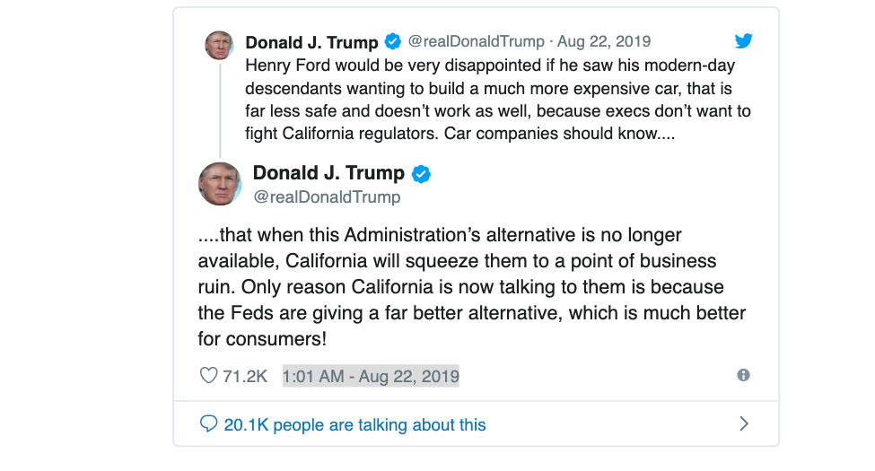Open the tweet info icon
The width and height of the screenshot is (875, 471).
coord(743,376)
